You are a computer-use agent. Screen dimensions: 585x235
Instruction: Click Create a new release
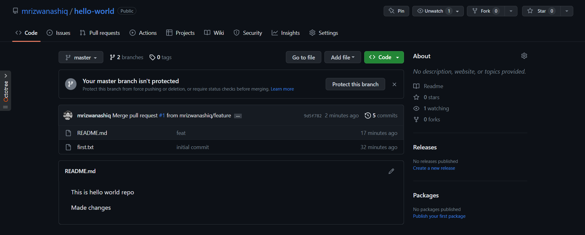click(x=434, y=168)
